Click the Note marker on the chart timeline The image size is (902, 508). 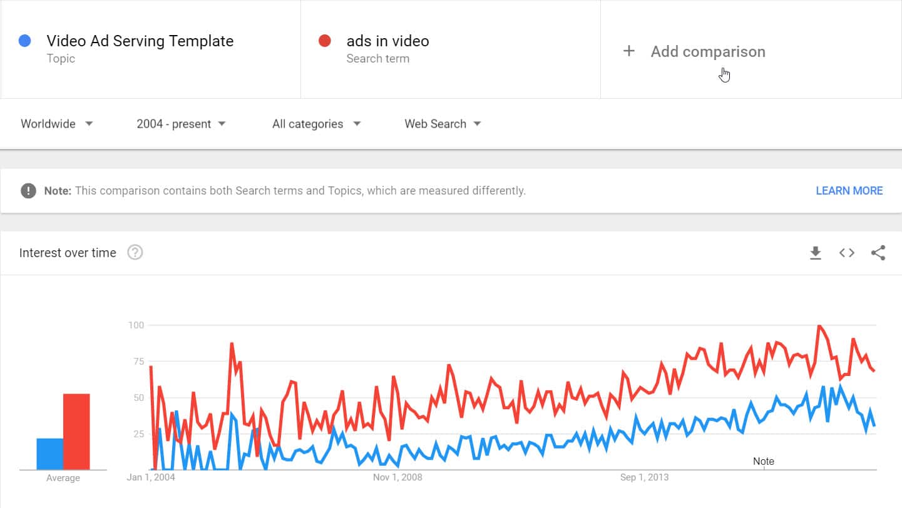(x=764, y=461)
